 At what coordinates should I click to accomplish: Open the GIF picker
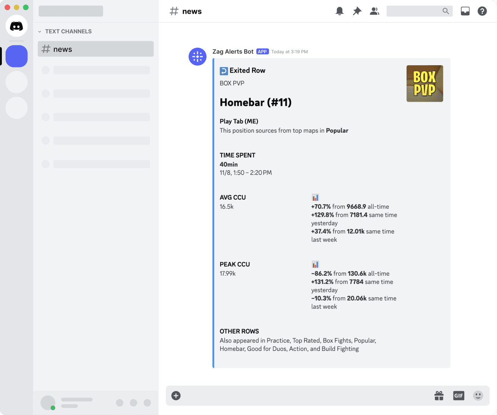459,396
